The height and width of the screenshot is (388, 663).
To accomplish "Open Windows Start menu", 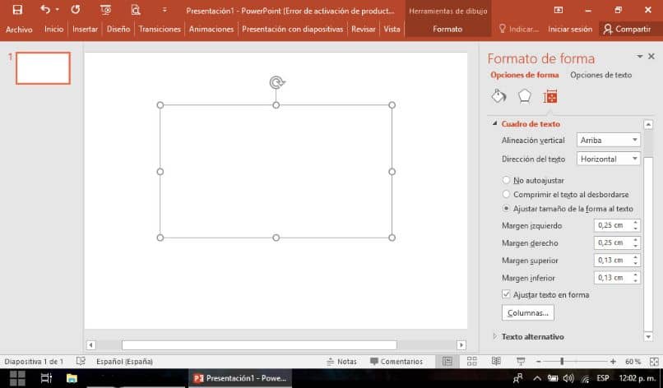I will [16, 378].
